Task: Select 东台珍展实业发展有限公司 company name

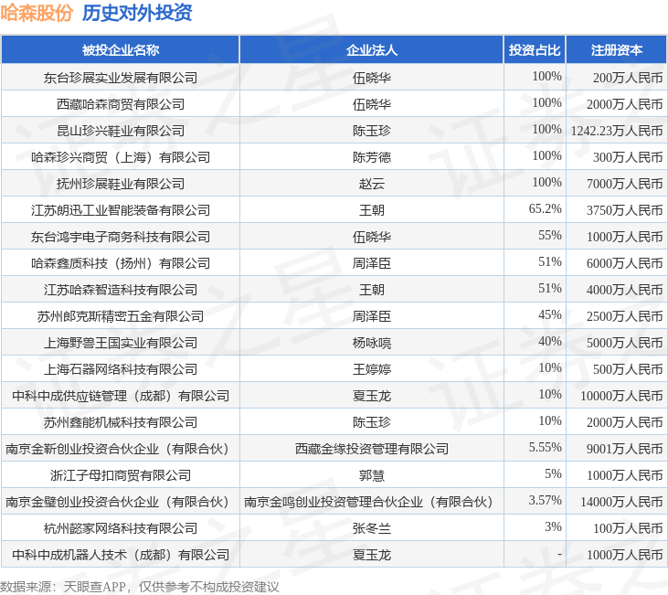Action: coord(121,78)
